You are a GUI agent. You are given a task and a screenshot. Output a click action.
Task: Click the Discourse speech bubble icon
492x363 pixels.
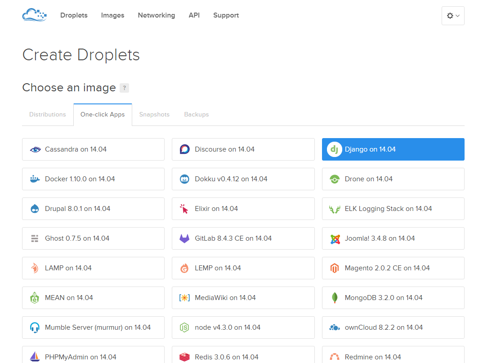point(184,149)
